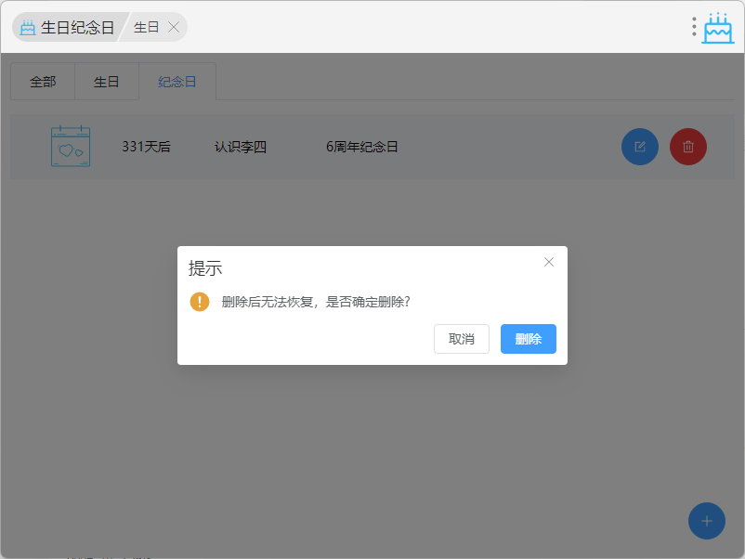Select the 331天后 countdown text
This screenshot has height=559, width=745.
point(146,147)
